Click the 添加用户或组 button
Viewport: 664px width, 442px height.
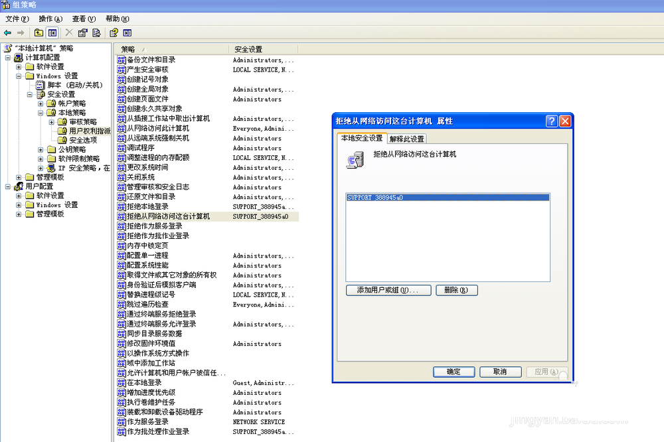point(388,290)
